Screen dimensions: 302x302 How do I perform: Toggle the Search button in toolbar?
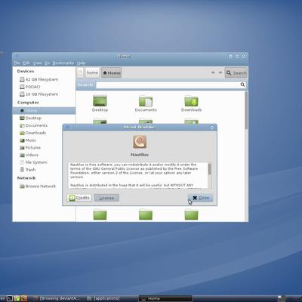[x=236, y=72]
